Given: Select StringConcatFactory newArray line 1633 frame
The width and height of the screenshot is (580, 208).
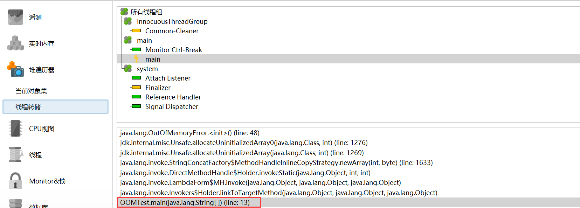Looking at the screenshot, I should pyautogui.click(x=276, y=163).
